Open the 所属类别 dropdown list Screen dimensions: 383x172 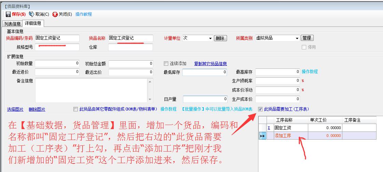pyautogui.click(x=297, y=38)
